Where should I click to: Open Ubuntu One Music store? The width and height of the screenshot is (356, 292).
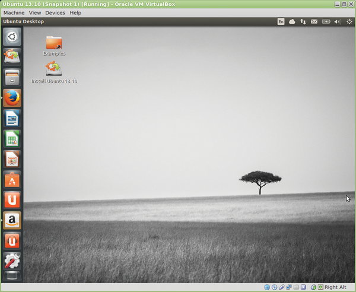pyautogui.click(x=12, y=241)
